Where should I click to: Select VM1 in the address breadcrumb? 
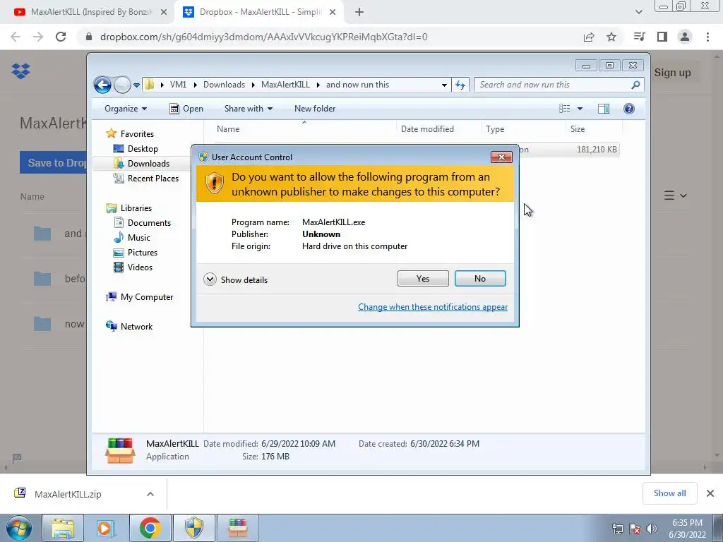(178, 85)
